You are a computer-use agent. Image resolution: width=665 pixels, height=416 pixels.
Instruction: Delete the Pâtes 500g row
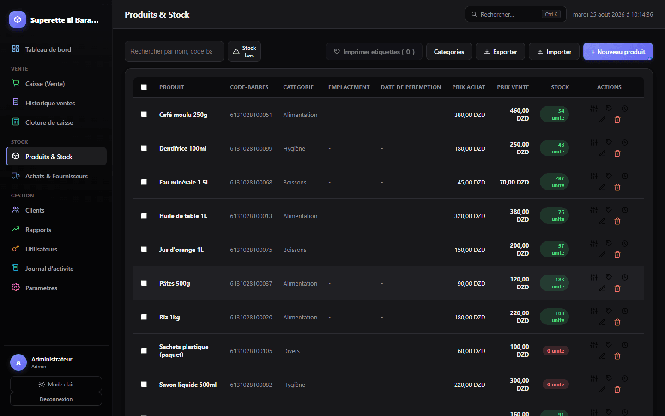(x=617, y=288)
